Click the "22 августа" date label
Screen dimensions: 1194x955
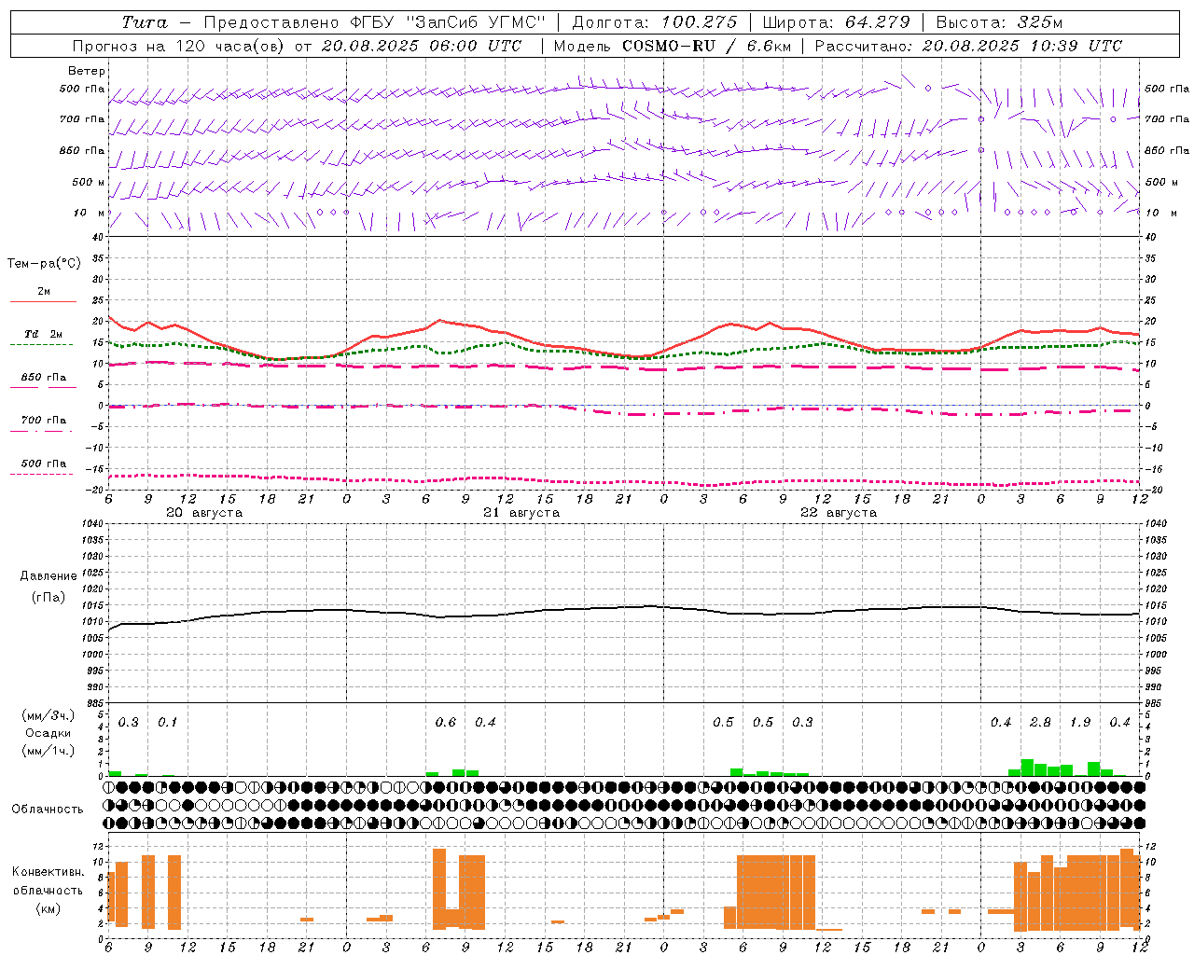click(x=839, y=513)
